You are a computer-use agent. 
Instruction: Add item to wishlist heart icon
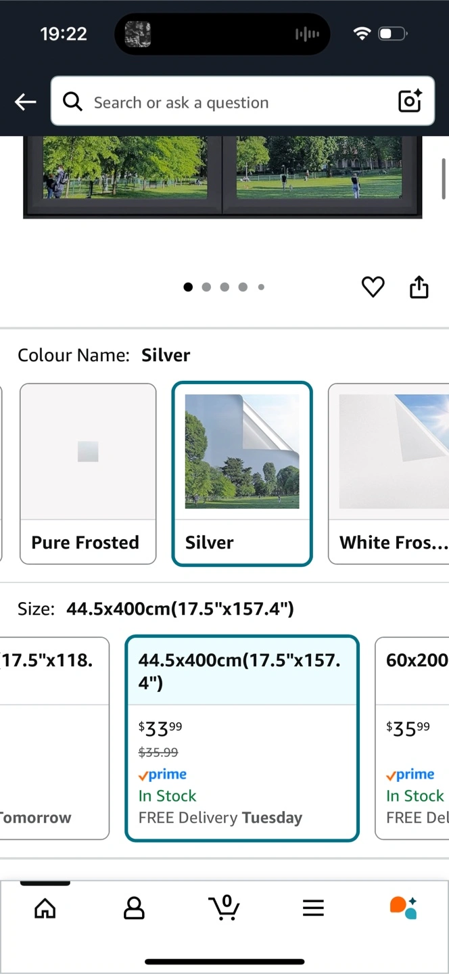(373, 287)
